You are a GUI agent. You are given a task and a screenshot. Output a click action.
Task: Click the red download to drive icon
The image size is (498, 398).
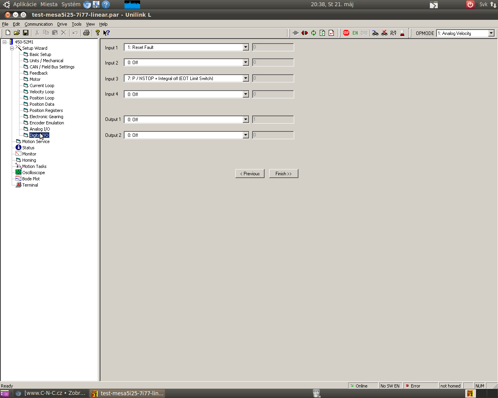click(x=402, y=33)
